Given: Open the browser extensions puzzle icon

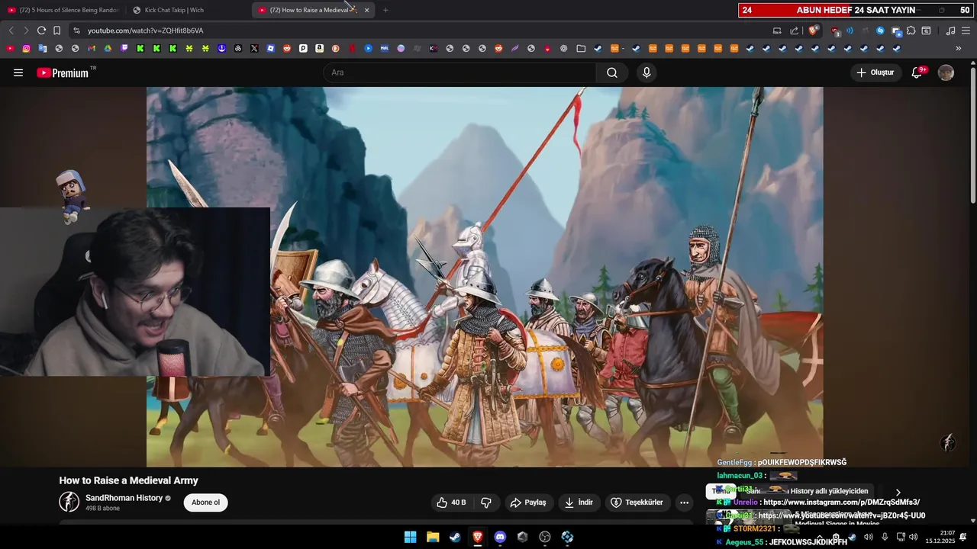Looking at the screenshot, I should click(x=911, y=30).
